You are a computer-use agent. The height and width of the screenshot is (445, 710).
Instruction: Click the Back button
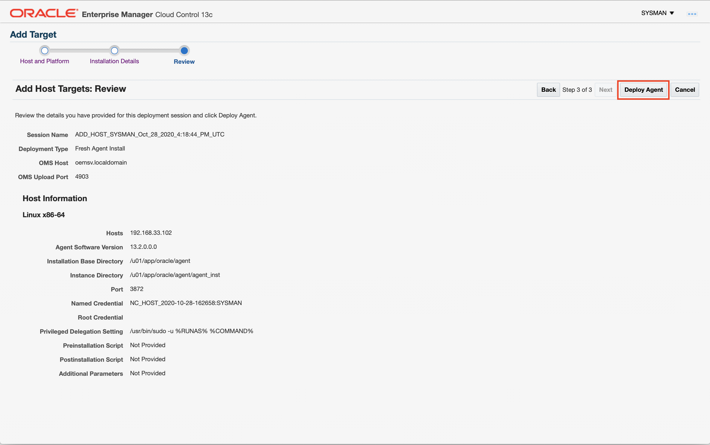tap(548, 90)
